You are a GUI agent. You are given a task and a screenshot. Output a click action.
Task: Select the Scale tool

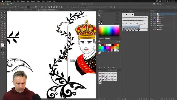pyautogui.click(x=5, y=26)
